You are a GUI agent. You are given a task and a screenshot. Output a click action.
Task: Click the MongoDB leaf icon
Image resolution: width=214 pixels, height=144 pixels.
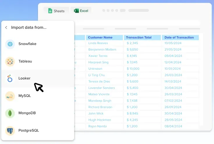10,113
